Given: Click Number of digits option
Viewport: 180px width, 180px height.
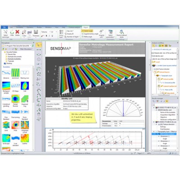Looking at the screenshot, I should (x=72, y=36).
